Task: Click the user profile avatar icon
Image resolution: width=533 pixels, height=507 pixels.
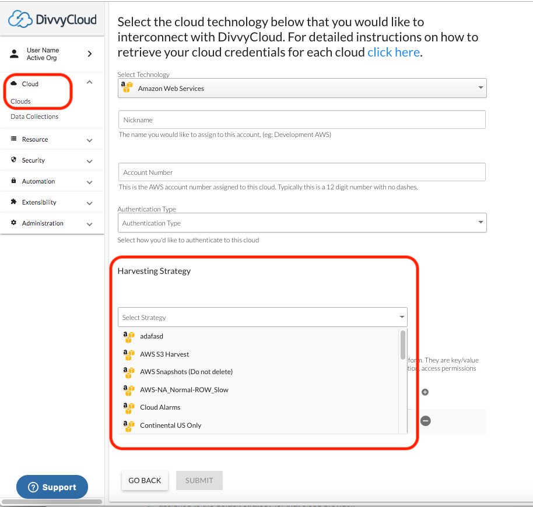Action: (14, 54)
